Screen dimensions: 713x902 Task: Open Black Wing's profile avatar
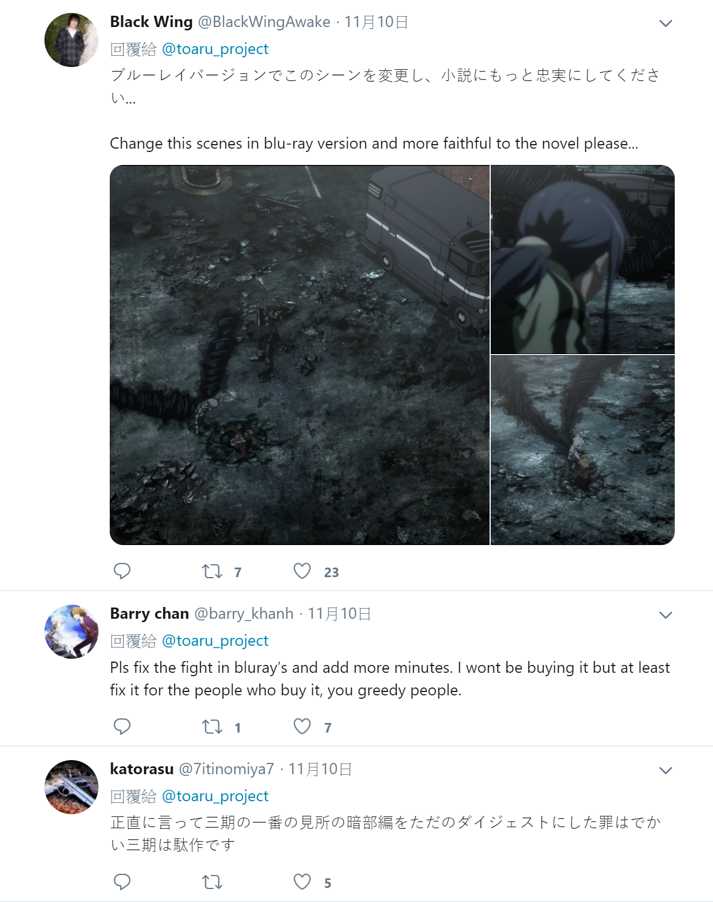(71, 40)
